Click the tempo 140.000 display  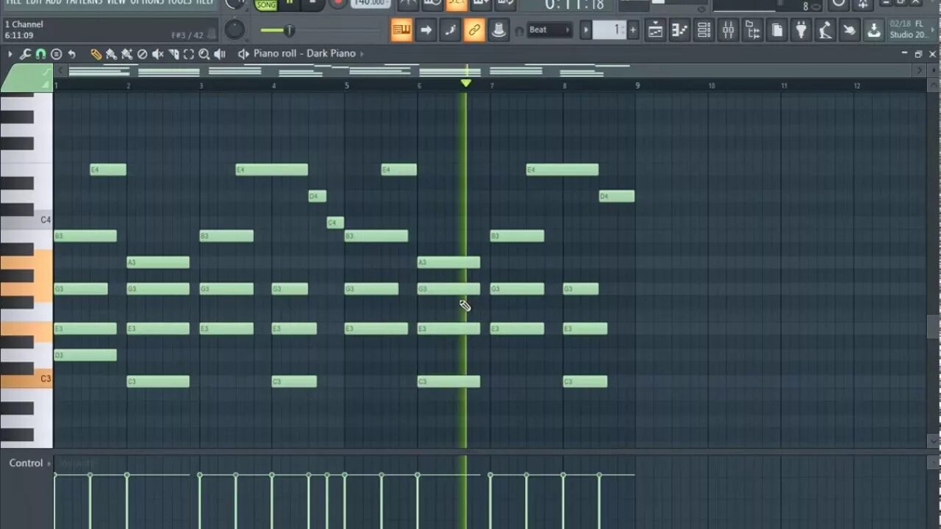tap(371, 4)
